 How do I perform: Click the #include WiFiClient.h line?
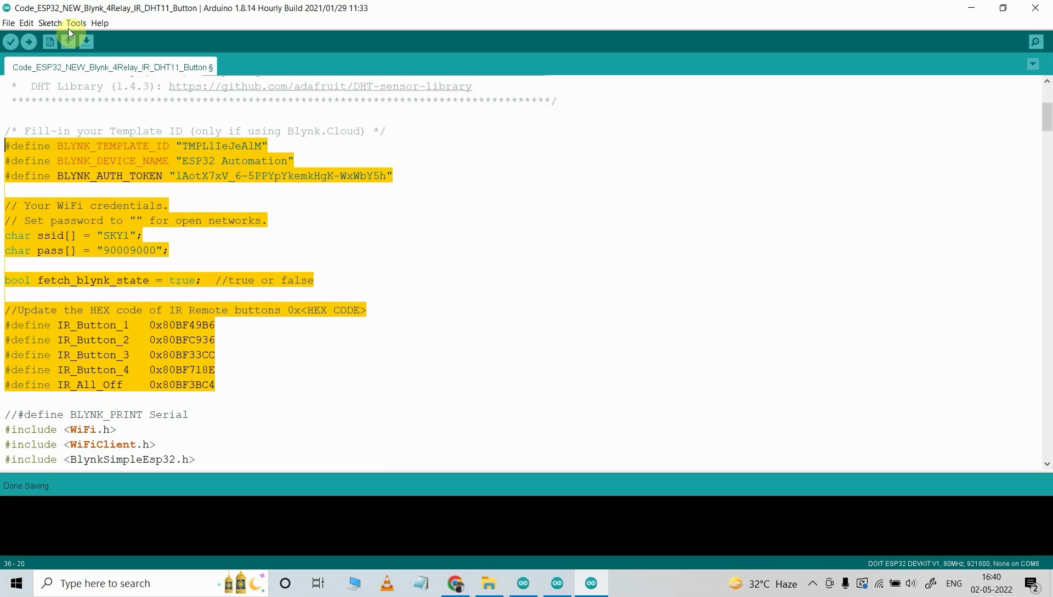point(80,445)
